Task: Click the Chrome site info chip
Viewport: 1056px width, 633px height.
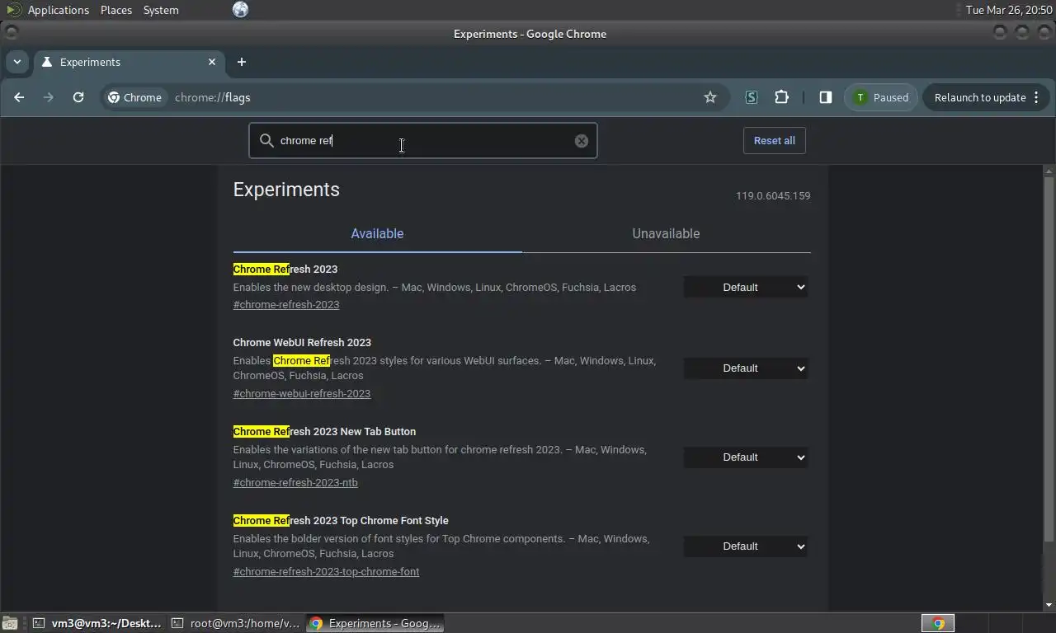Action: coord(134,97)
